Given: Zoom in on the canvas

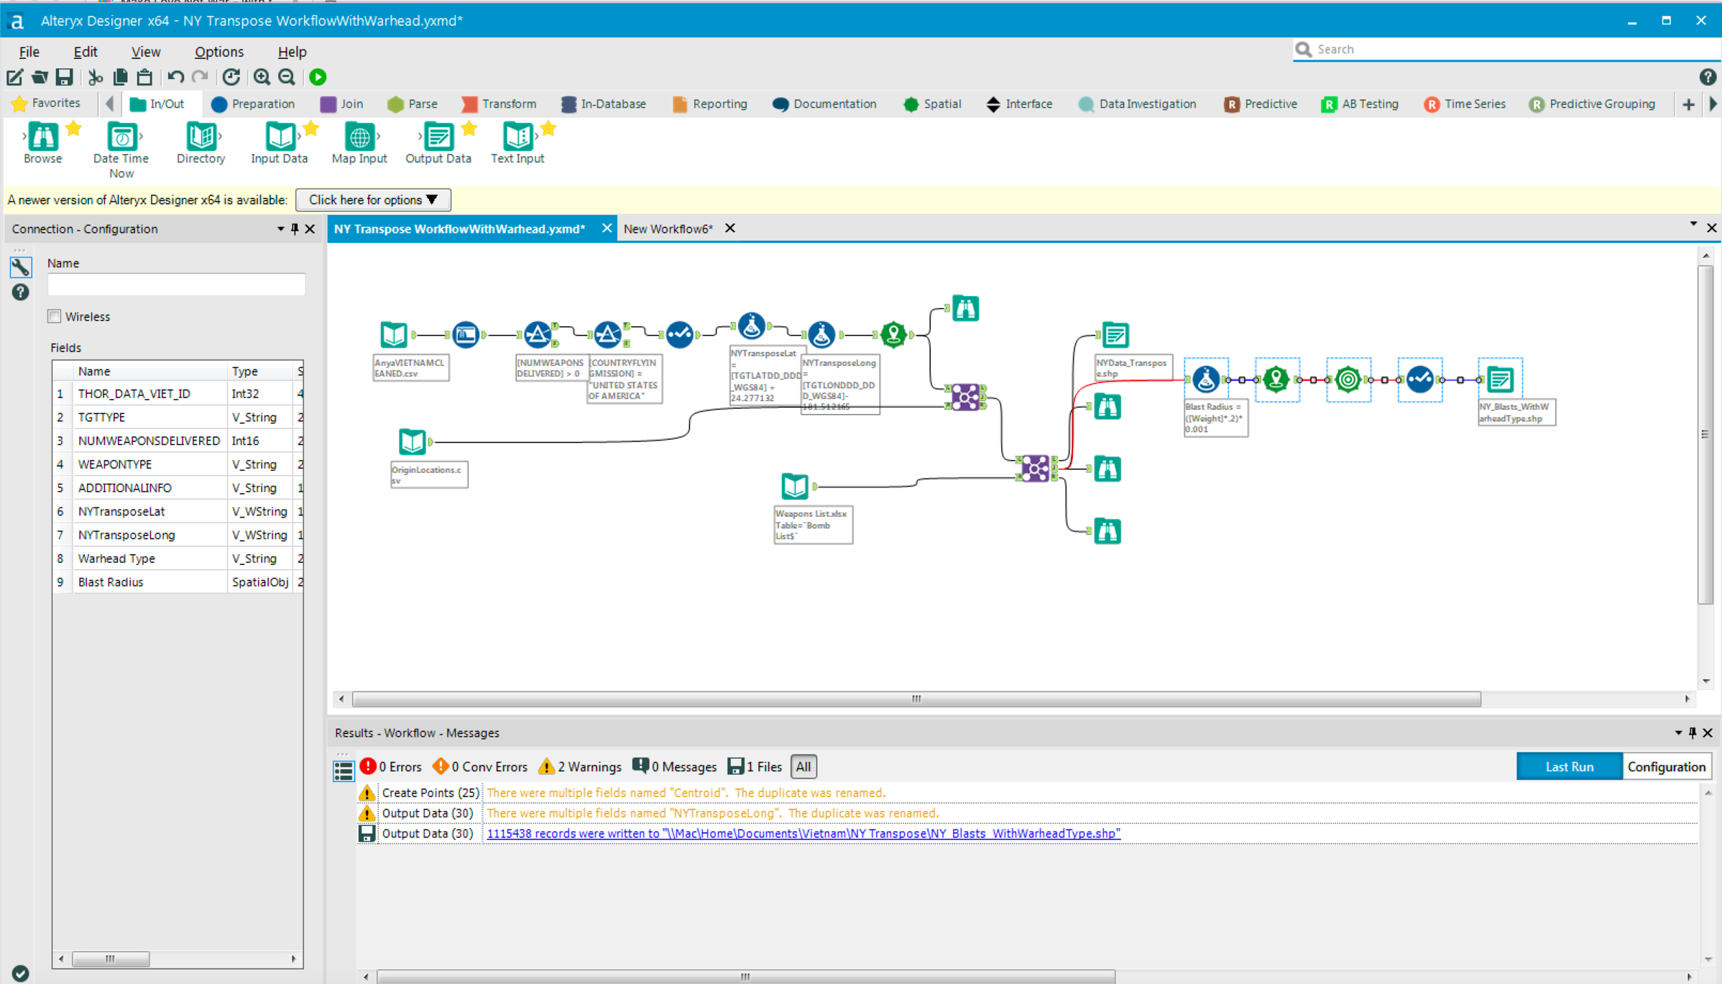Looking at the screenshot, I should (262, 77).
